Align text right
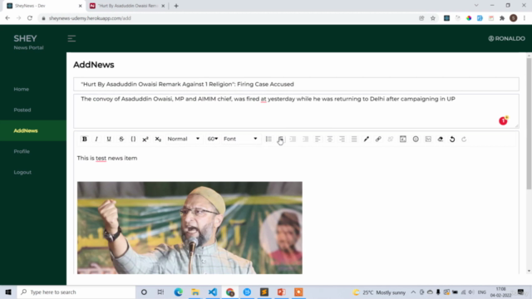This screenshot has width=532, height=299. (x=342, y=139)
